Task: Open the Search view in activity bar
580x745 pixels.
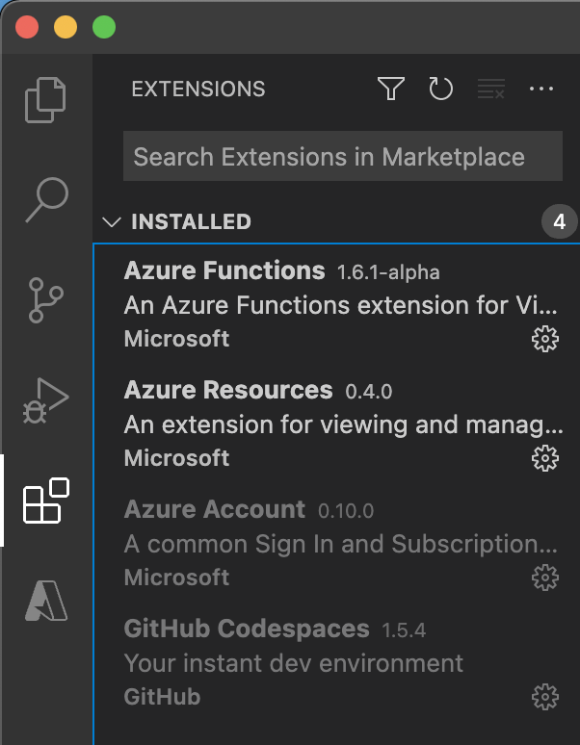Action: point(46,199)
